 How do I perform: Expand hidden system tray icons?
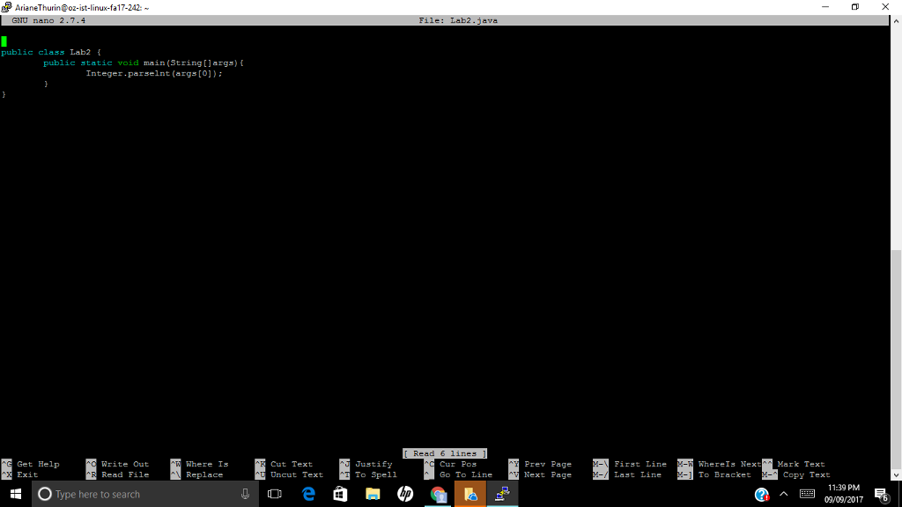[x=782, y=494]
